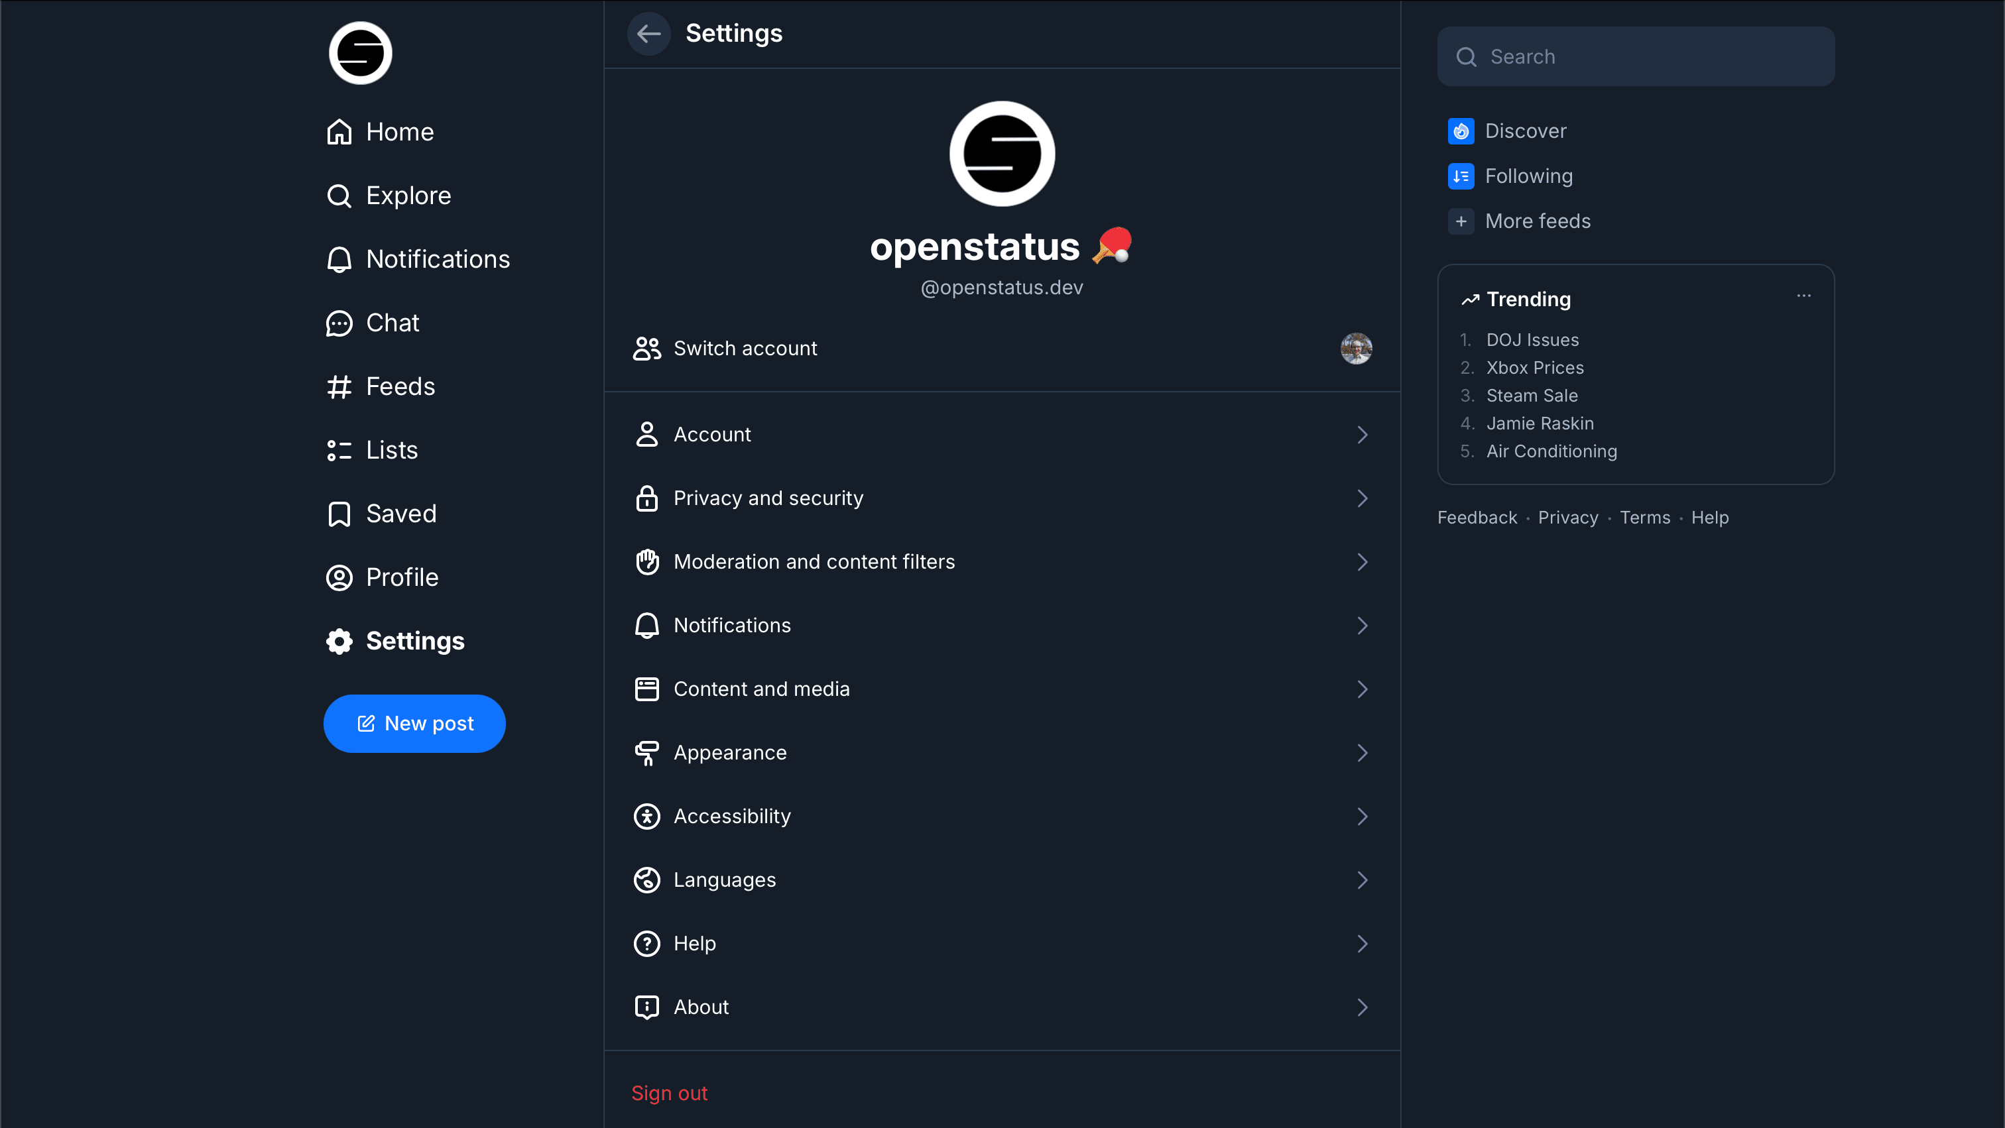Click the Switch account people icon

[x=647, y=349]
